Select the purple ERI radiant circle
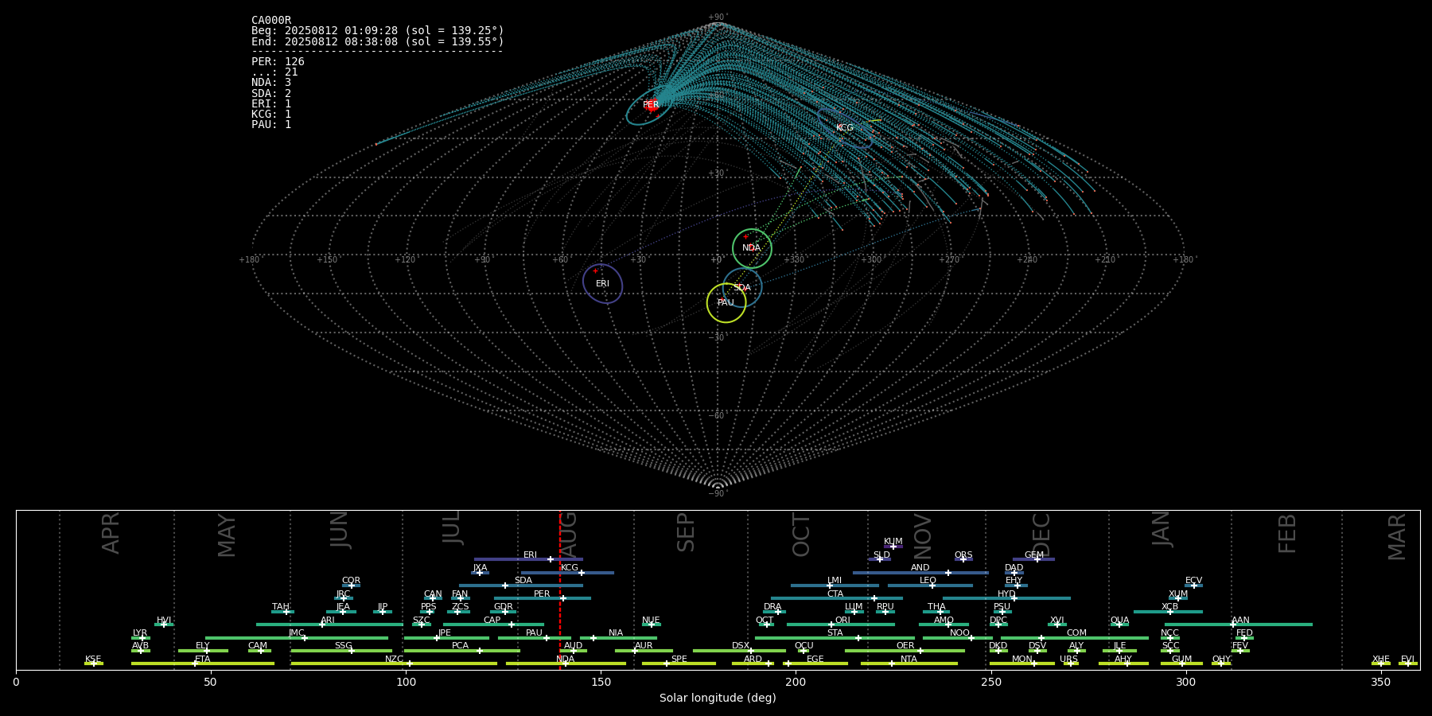The width and height of the screenshot is (1432, 716). [602, 284]
